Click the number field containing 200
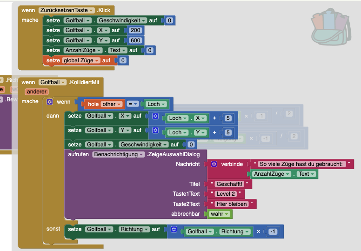This screenshot has height=251, width=361. coord(136,30)
